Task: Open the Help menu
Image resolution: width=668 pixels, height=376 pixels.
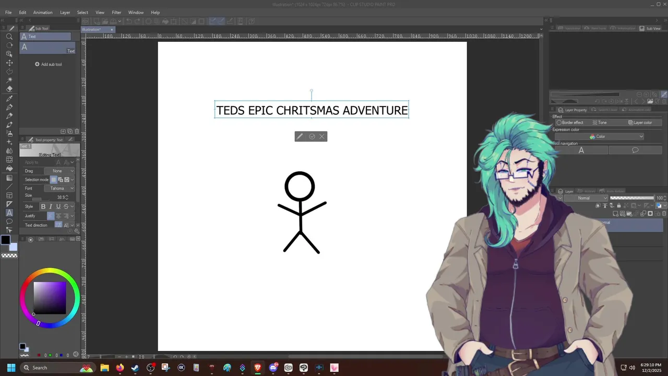Action: [x=156, y=13]
